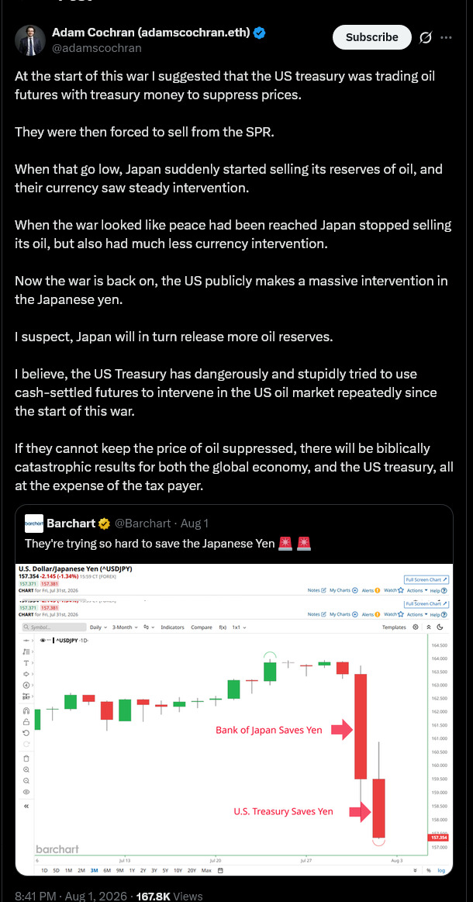Open the 3-Month range dropdown
This screenshot has width=473, height=902.
tap(125, 627)
